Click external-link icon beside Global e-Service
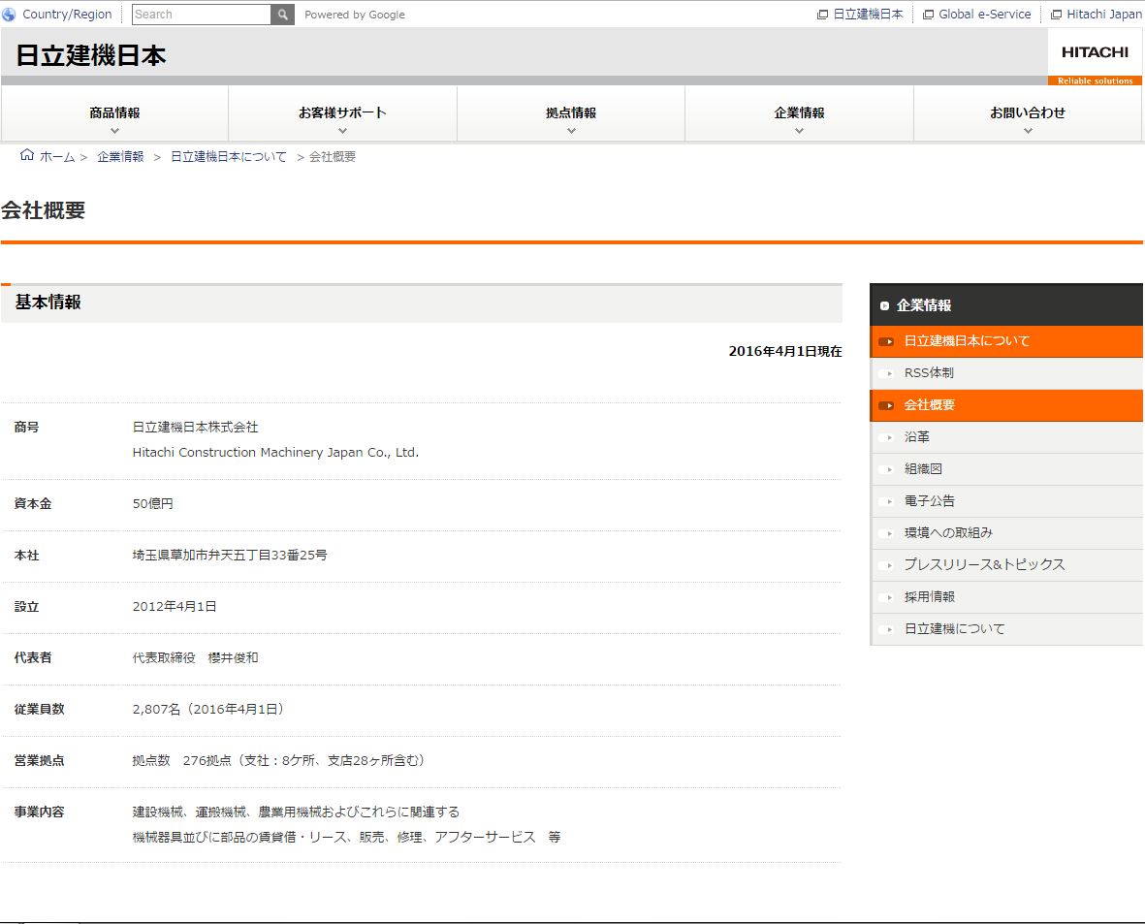The width and height of the screenshot is (1145, 924). tap(928, 15)
